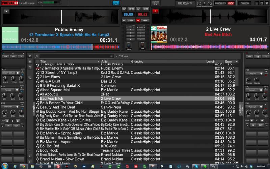The width and height of the screenshot is (270, 169).
Task: Click the right deck TAP button
Action: [x=138, y=9]
